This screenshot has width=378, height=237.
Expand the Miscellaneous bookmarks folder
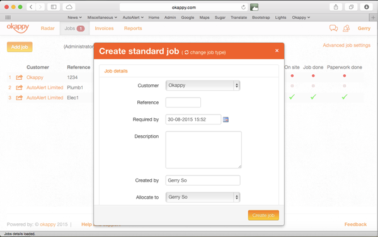pyautogui.click(x=102, y=18)
